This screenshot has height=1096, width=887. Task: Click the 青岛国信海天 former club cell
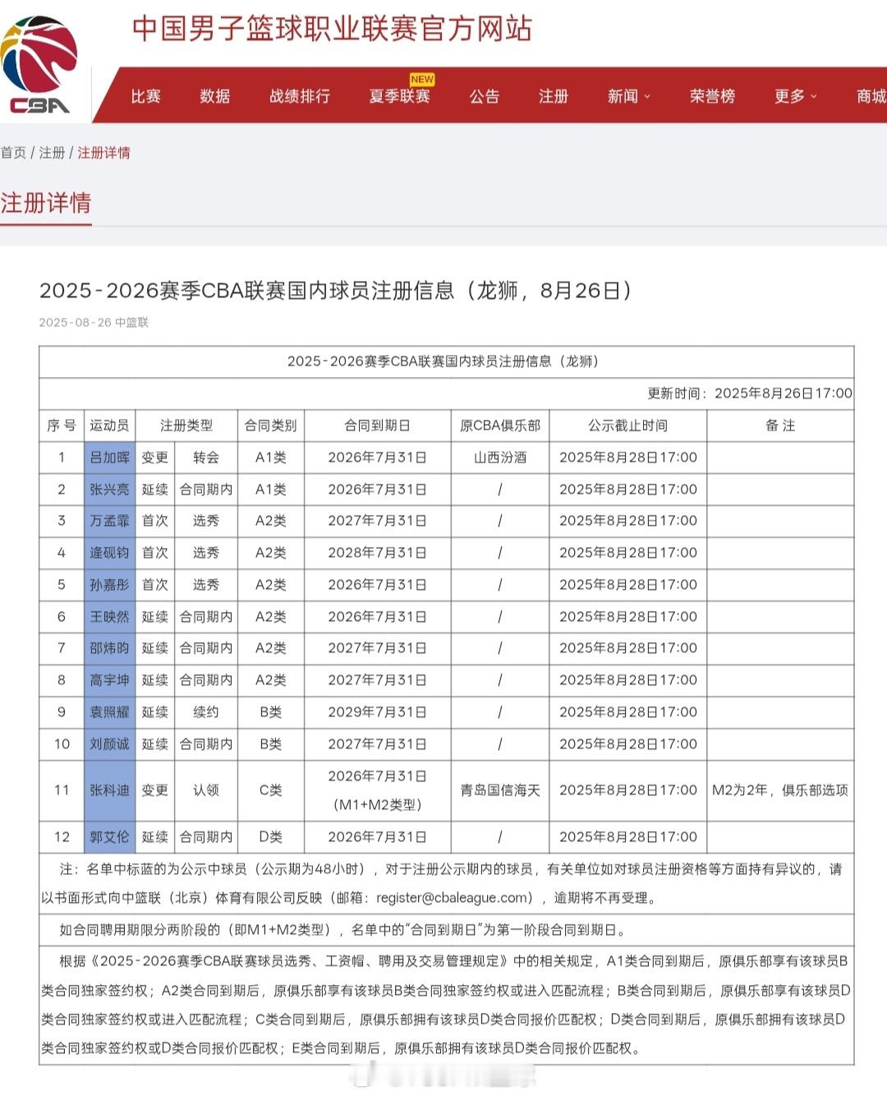[x=500, y=790]
